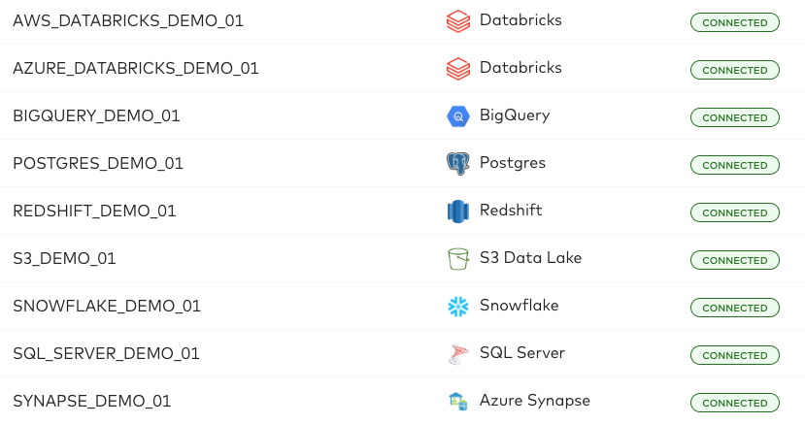Click the BigQuery hexagon icon
Image resolution: width=805 pixels, height=424 pixels.
458,116
